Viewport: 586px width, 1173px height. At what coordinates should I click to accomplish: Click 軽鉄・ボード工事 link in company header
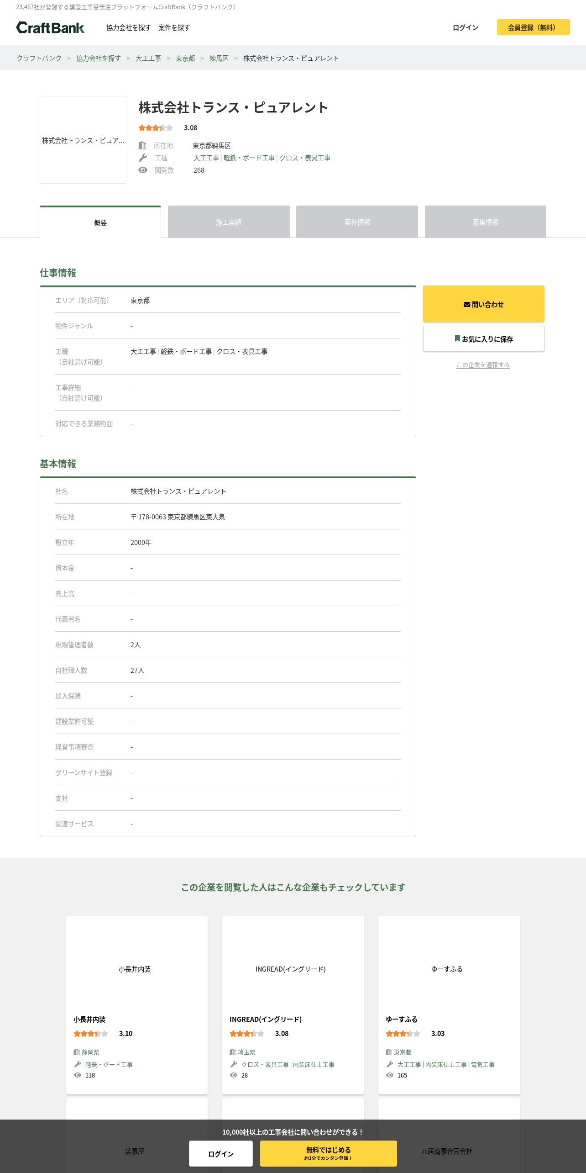[x=249, y=158]
